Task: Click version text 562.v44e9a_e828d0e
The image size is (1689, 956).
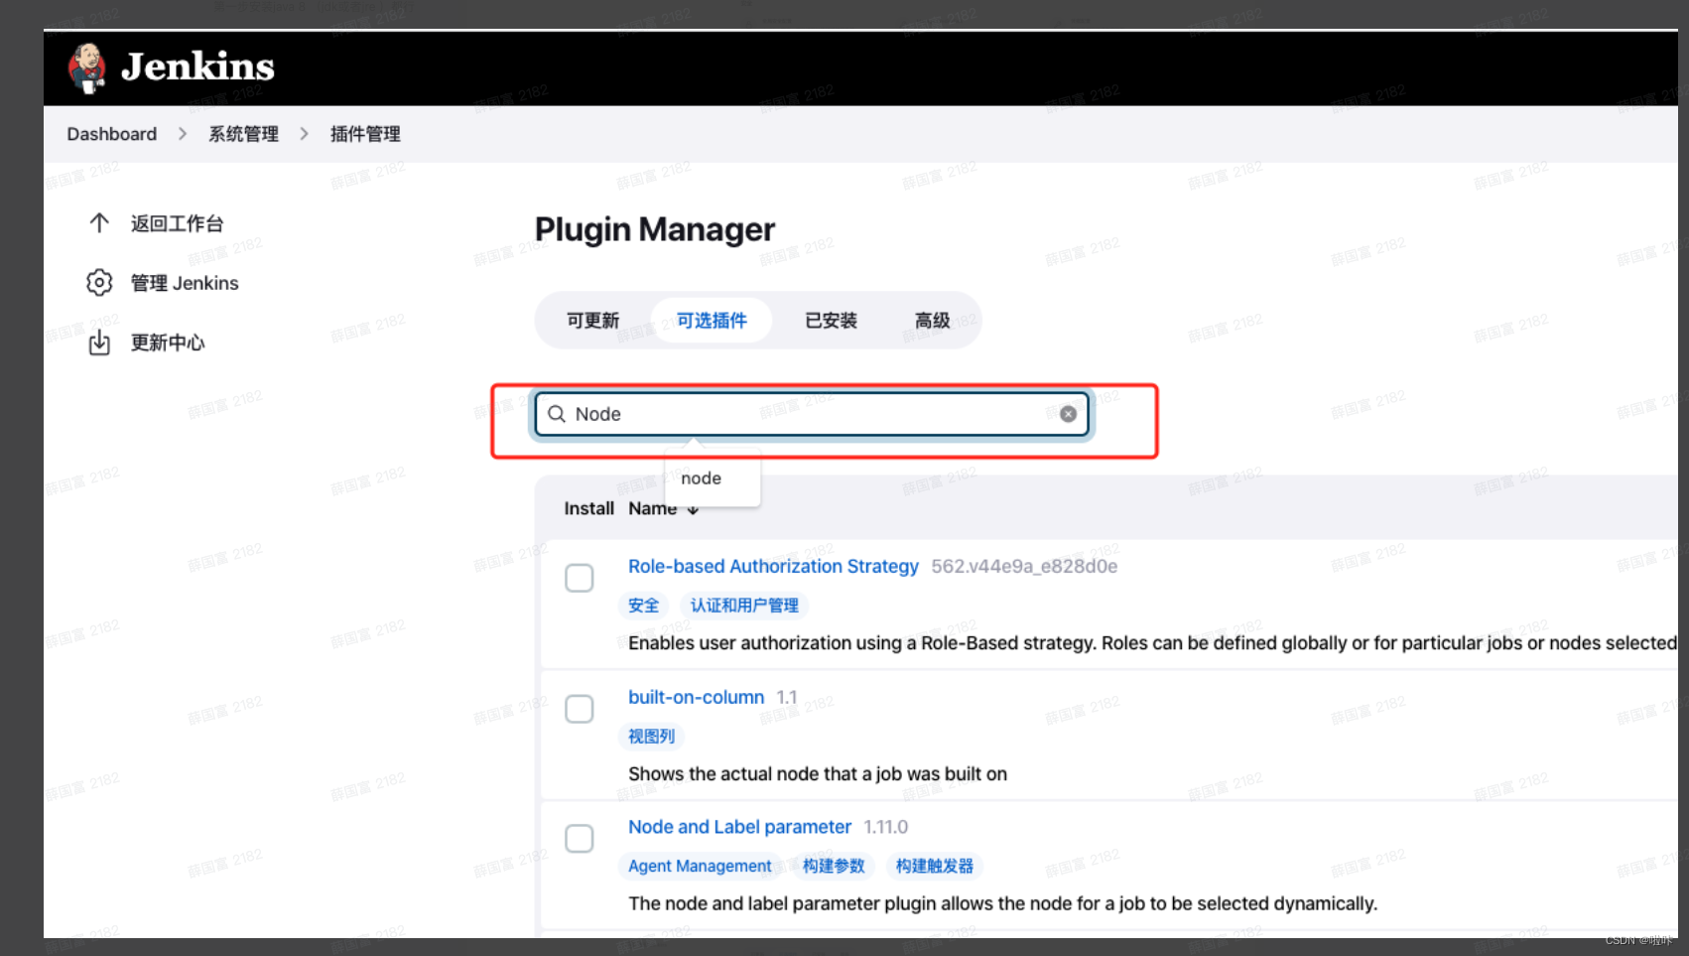Action: coord(1024,566)
